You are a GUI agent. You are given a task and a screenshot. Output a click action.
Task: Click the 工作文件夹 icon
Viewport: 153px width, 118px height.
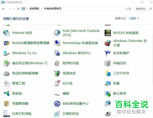108,73
